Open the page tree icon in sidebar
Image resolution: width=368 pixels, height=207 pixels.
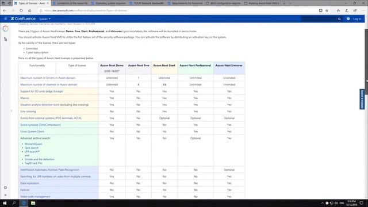coord(6,39)
